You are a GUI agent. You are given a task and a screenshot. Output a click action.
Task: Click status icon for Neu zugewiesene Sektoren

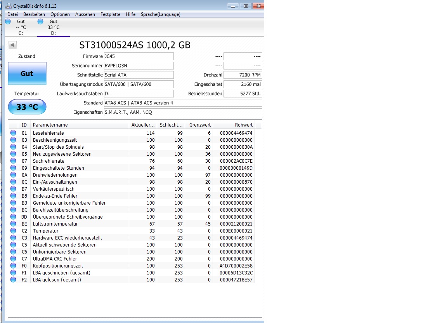pyautogui.click(x=13, y=154)
